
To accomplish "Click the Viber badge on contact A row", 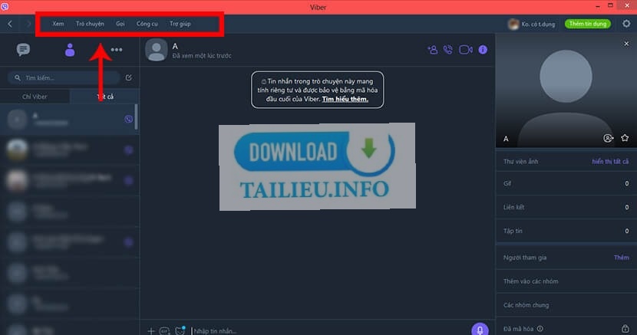I will [128, 120].
